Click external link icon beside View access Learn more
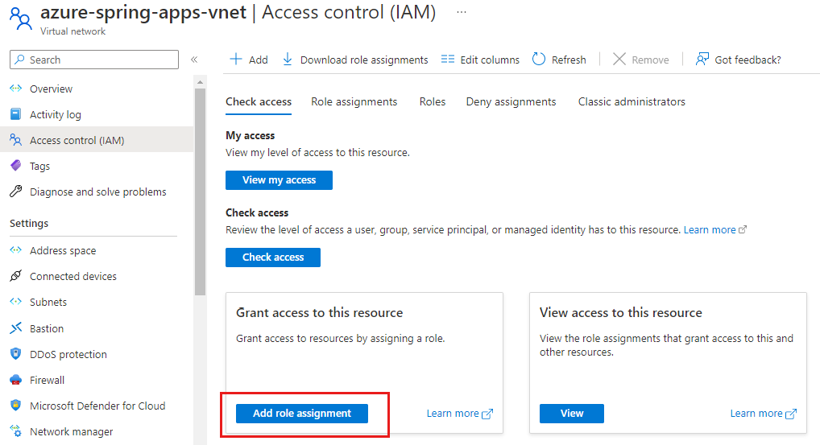This screenshot has height=445, width=820. click(791, 414)
